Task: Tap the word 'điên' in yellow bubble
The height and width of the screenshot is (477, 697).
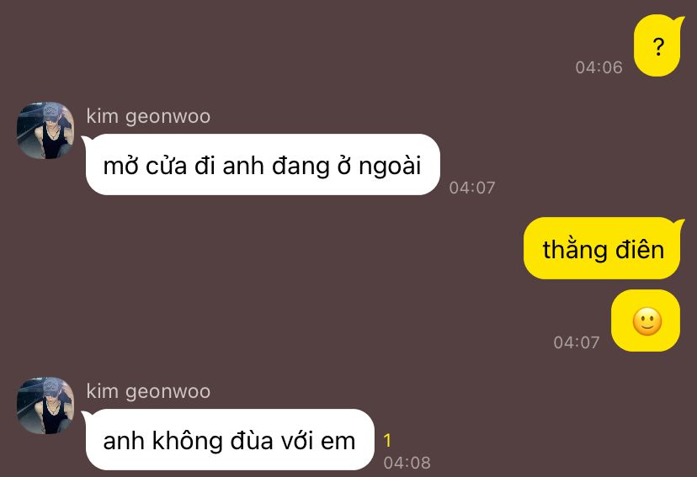Action: pyautogui.click(x=640, y=249)
